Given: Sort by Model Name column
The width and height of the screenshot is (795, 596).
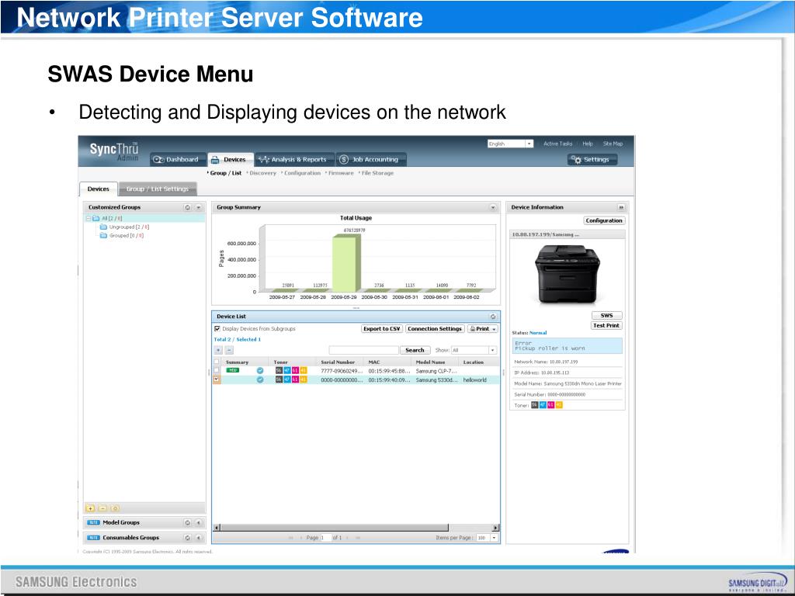Looking at the screenshot, I should (x=430, y=362).
